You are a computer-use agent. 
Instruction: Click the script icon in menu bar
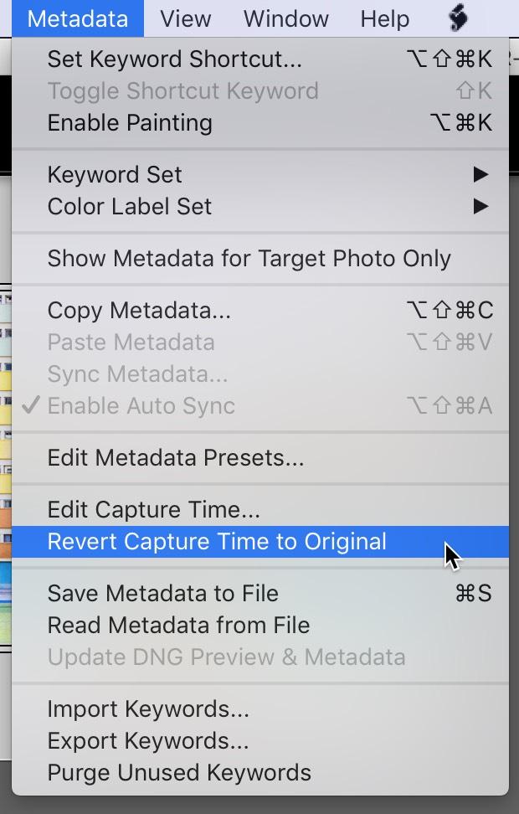[458, 19]
